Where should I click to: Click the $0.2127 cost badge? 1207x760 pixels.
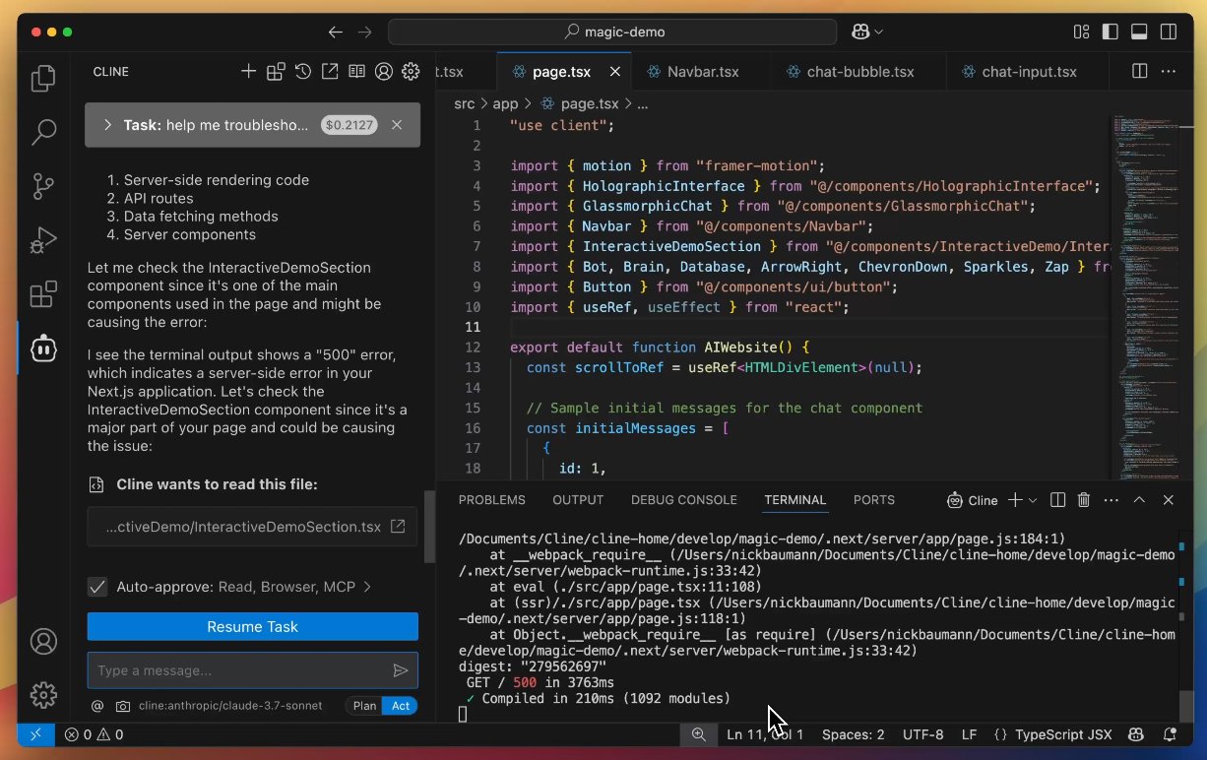click(349, 125)
